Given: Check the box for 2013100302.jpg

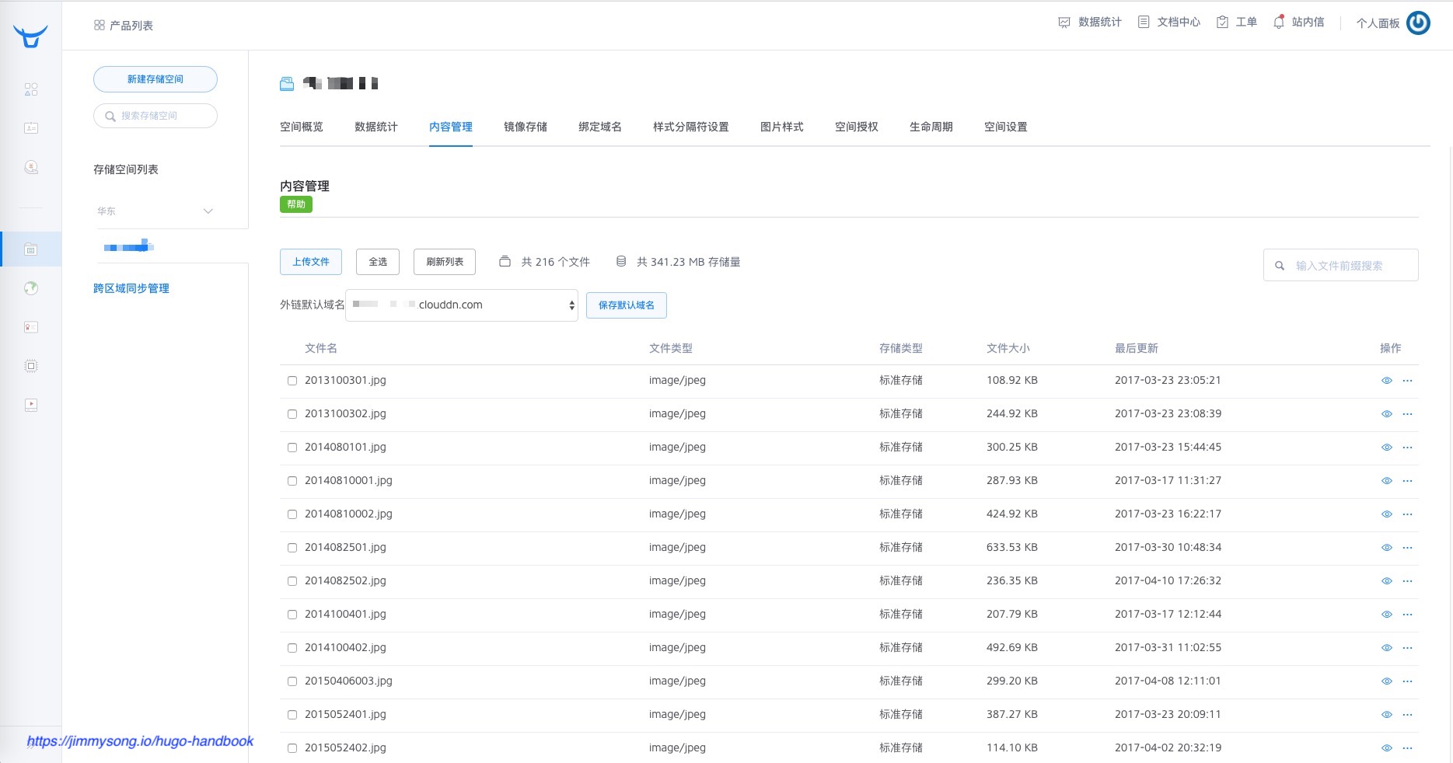Looking at the screenshot, I should (x=292, y=414).
